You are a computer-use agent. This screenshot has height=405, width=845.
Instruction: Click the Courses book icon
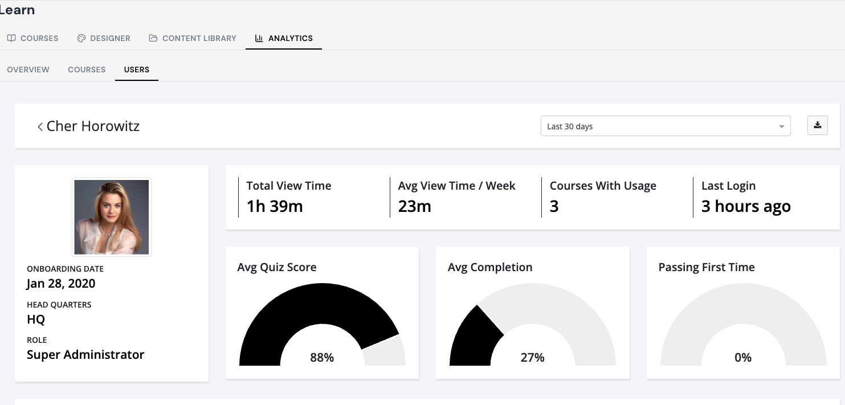(11, 38)
